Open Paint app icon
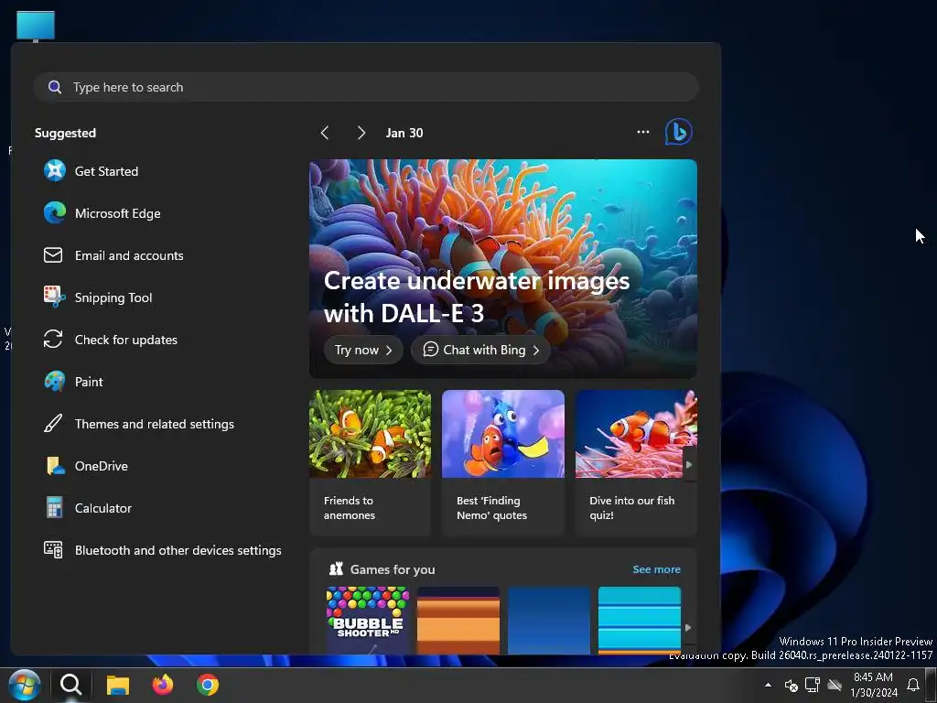 54,382
